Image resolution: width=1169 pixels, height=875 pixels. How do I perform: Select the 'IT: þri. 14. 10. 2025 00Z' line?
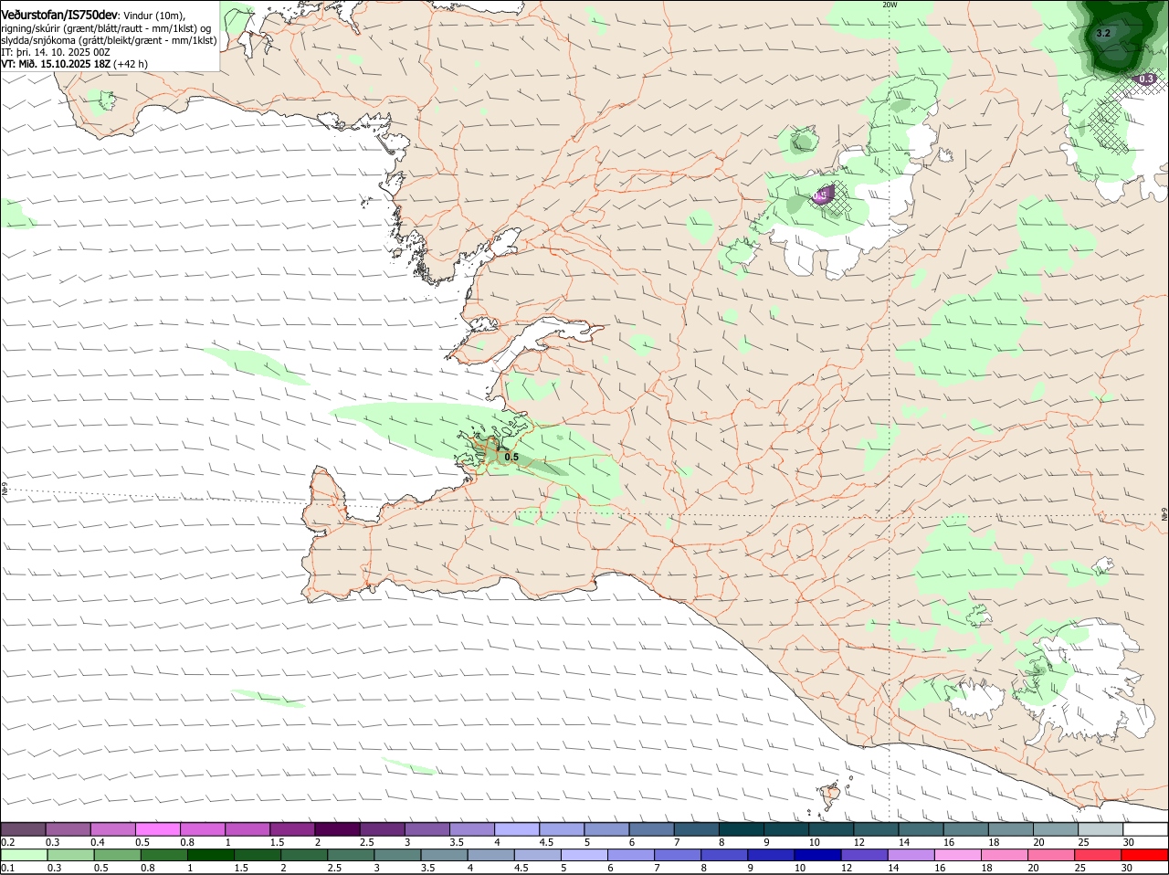56,52
